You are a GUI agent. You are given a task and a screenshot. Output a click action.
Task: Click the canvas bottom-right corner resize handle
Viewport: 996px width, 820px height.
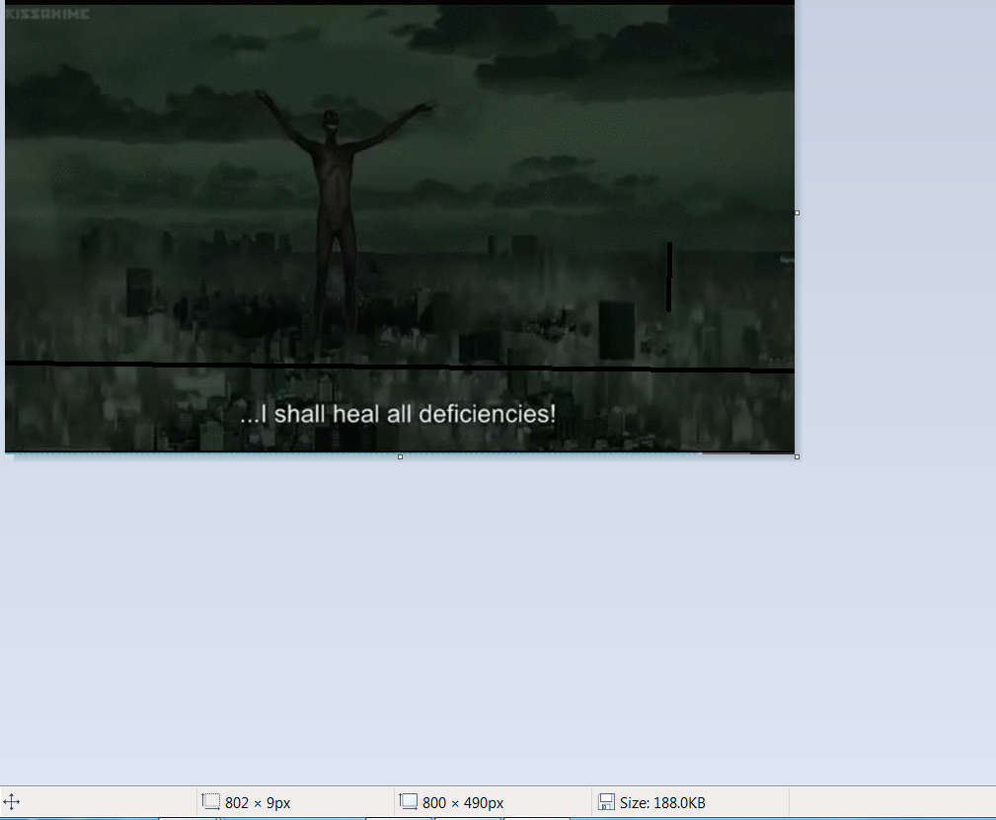tap(797, 456)
